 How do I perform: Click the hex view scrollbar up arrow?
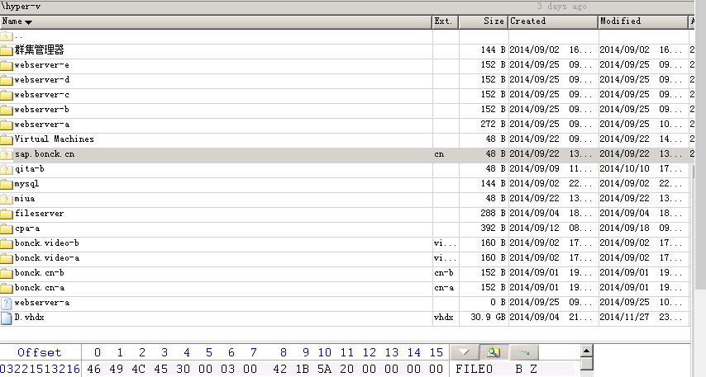click(x=586, y=350)
